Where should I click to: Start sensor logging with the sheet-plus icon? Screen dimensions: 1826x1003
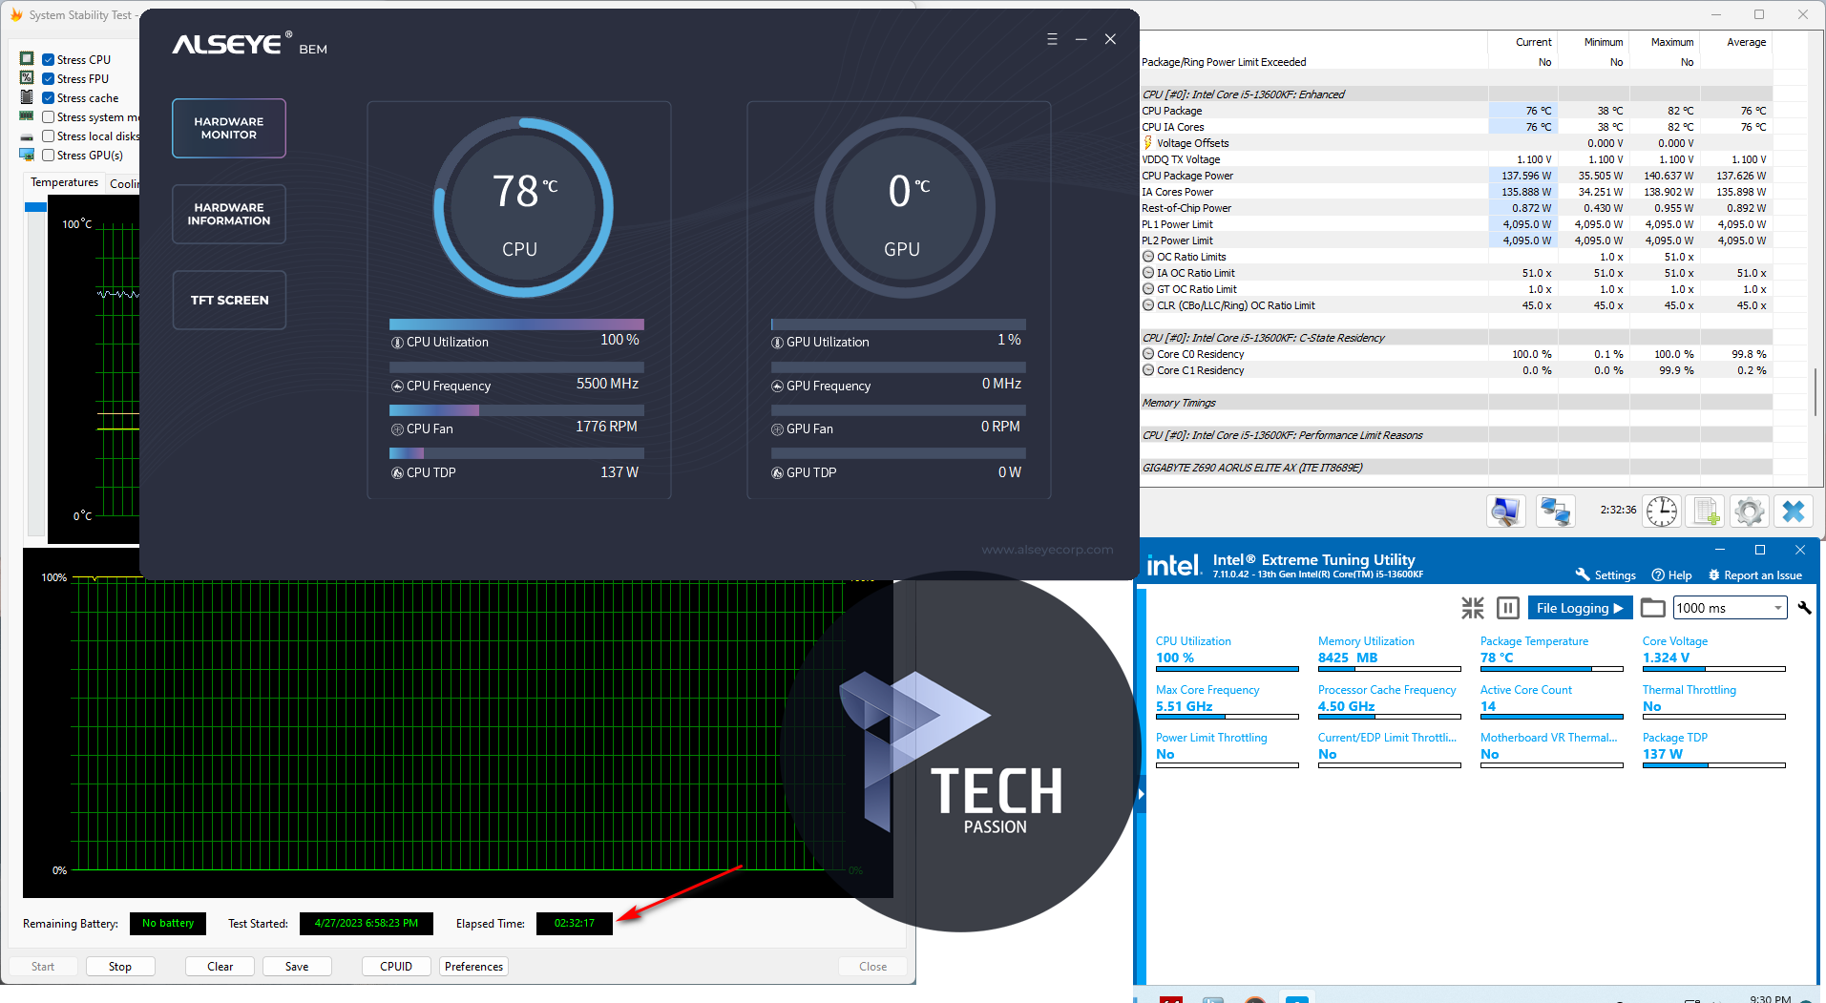[x=1706, y=512]
